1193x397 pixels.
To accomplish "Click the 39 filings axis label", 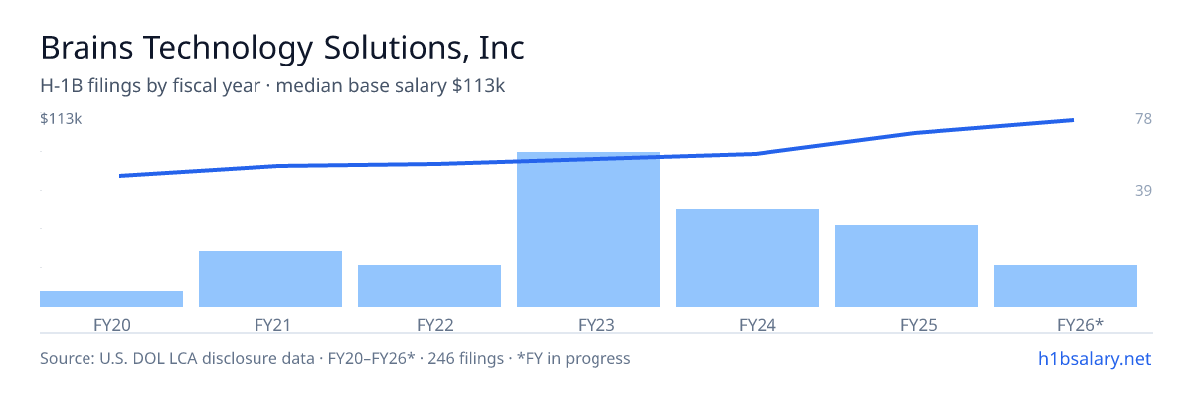I will coord(1143,190).
